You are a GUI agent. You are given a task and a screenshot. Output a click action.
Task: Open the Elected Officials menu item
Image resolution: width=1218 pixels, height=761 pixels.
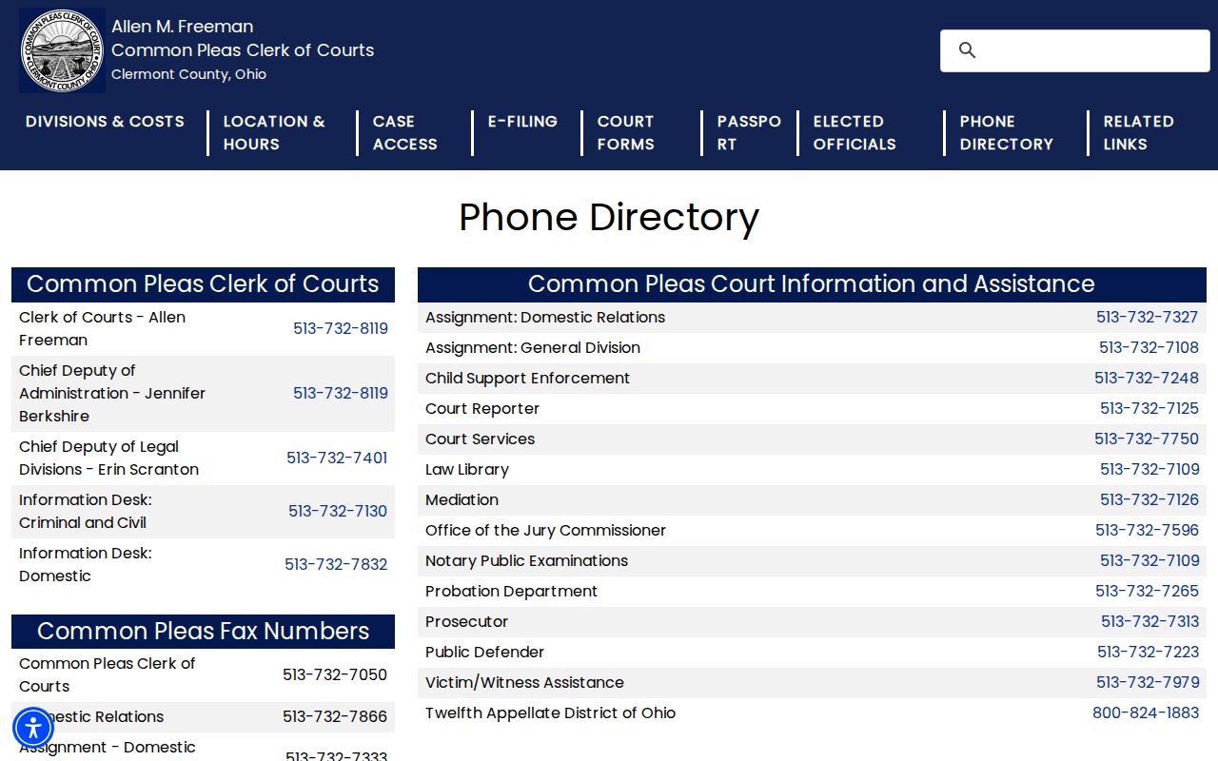click(x=855, y=133)
